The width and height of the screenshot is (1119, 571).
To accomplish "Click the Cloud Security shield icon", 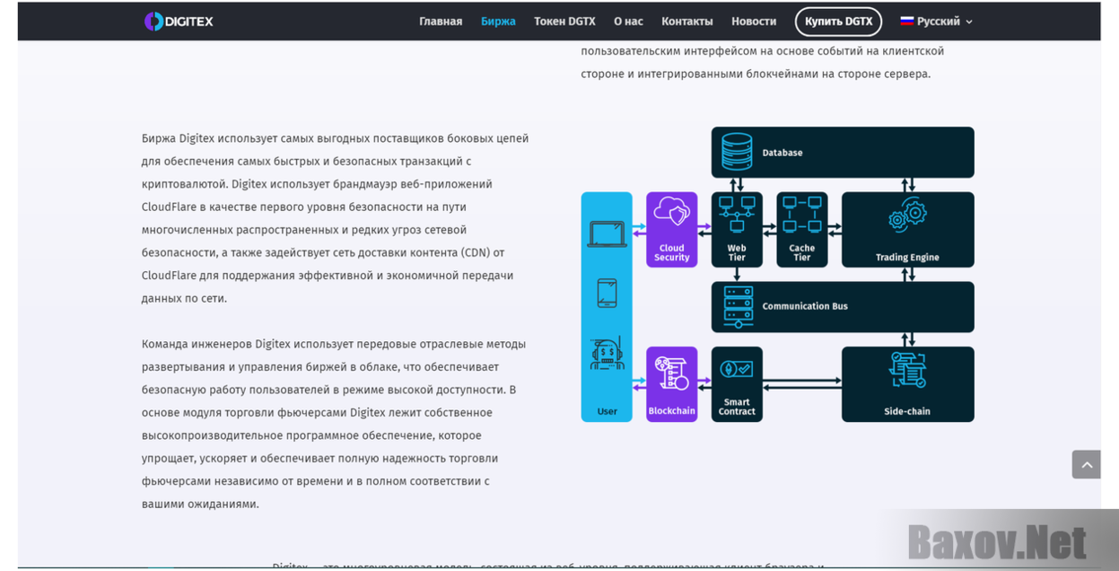I will point(672,213).
